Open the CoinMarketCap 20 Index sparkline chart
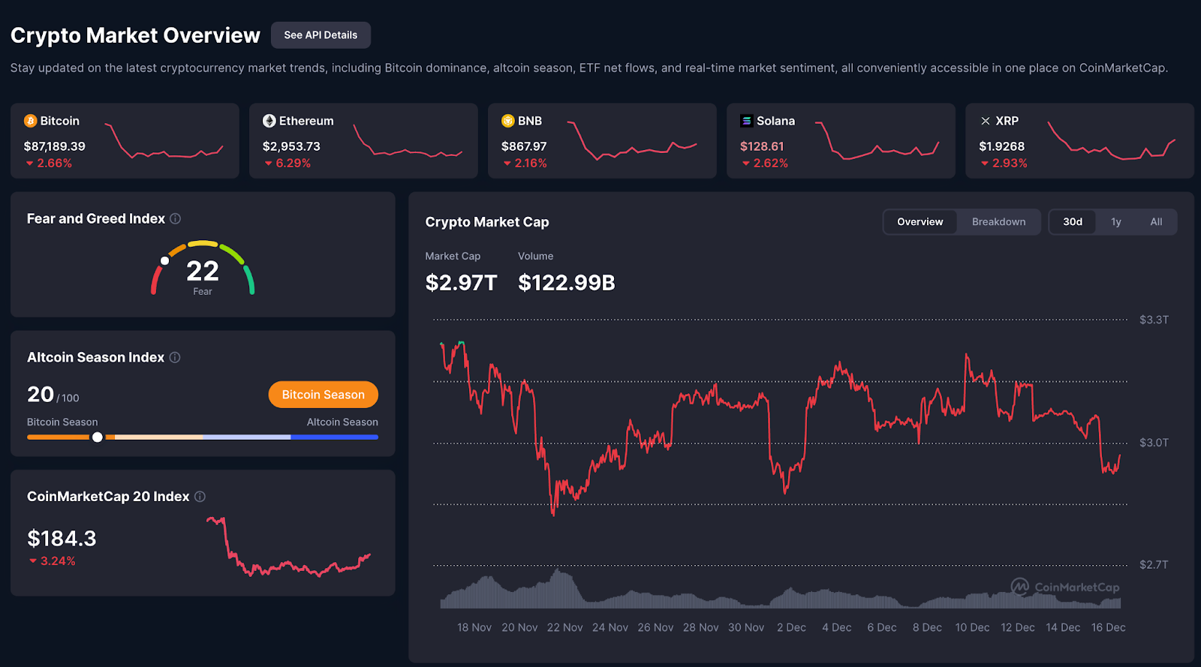 click(x=289, y=548)
